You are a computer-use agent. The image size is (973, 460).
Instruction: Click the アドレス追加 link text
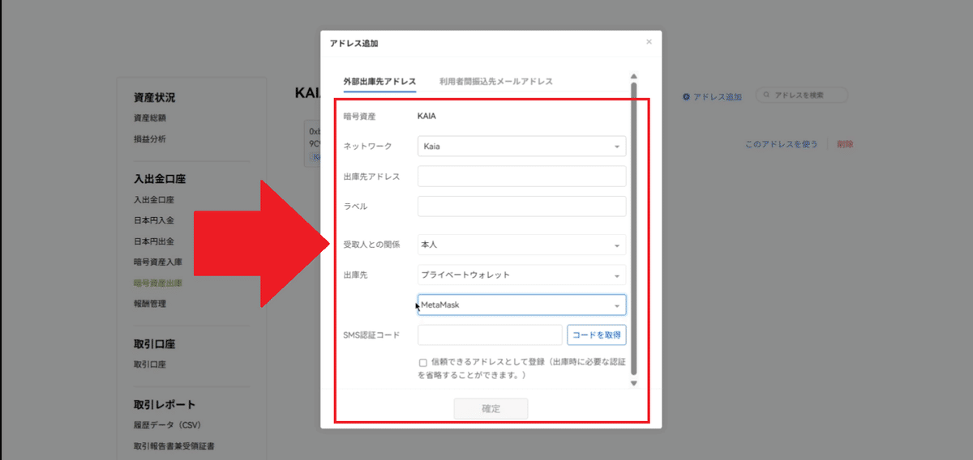(x=718, y=96)
